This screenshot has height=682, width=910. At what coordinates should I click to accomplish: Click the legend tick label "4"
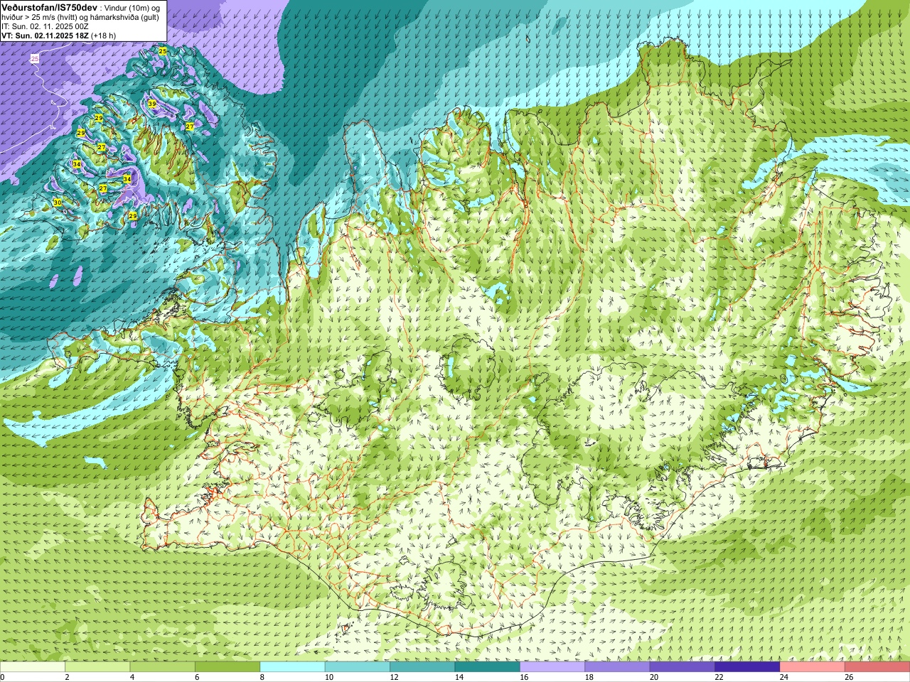coord(132,677)
